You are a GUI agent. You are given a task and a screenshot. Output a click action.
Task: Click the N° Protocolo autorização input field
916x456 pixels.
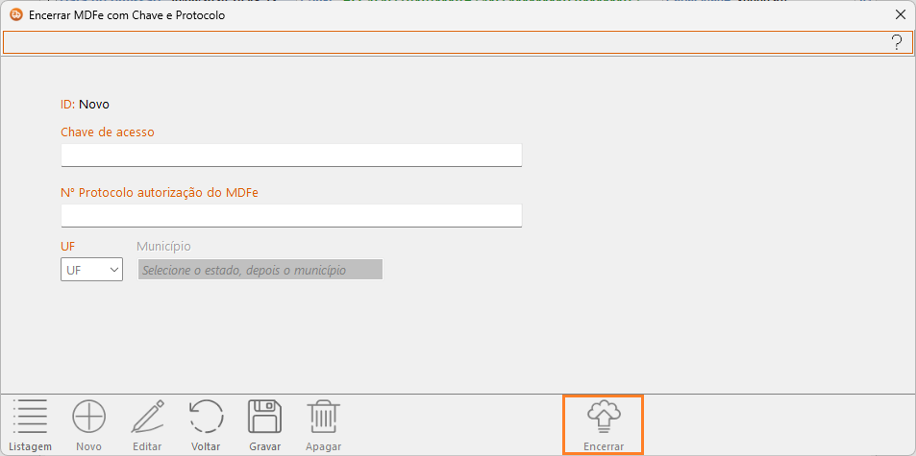click(290, 215)
